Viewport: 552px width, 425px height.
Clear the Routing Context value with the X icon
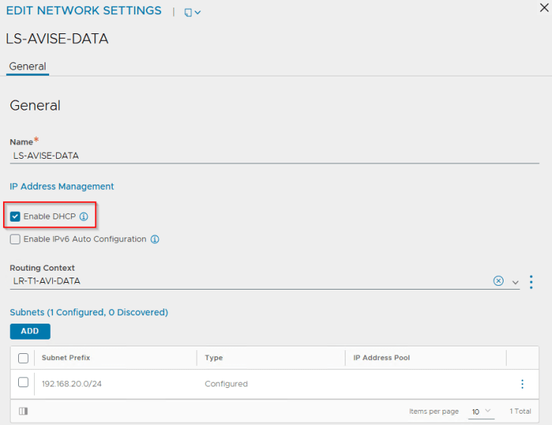pos(498,281)
